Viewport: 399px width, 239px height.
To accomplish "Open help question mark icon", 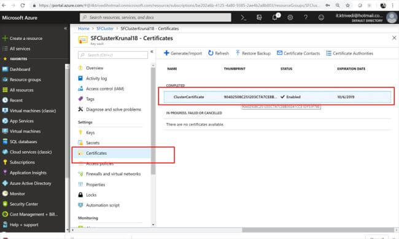I will (306, 17).
